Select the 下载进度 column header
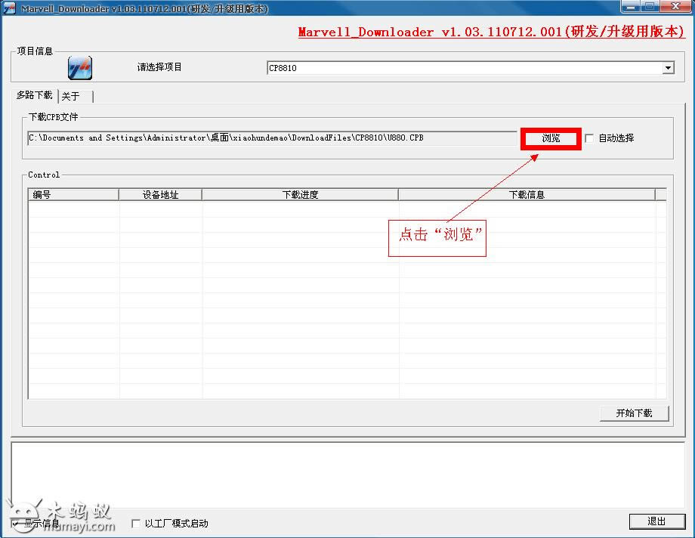 [300, 195]
